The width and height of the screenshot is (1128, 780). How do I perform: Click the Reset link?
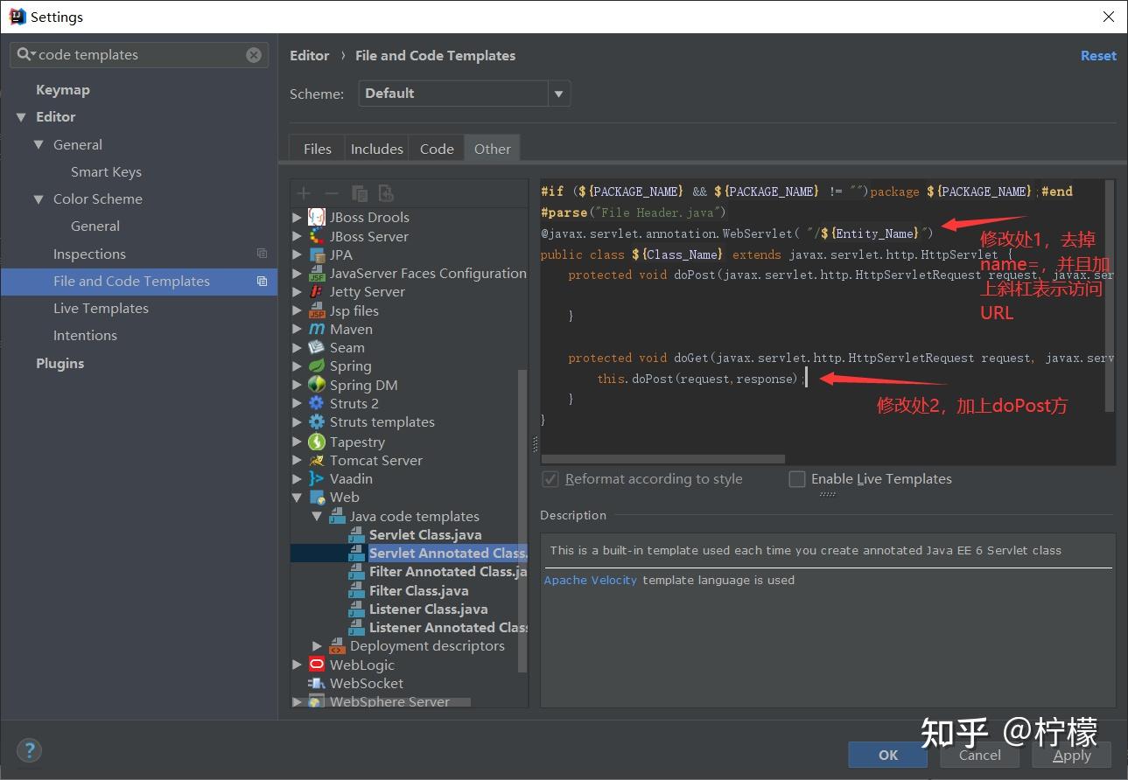(1098, 56)
